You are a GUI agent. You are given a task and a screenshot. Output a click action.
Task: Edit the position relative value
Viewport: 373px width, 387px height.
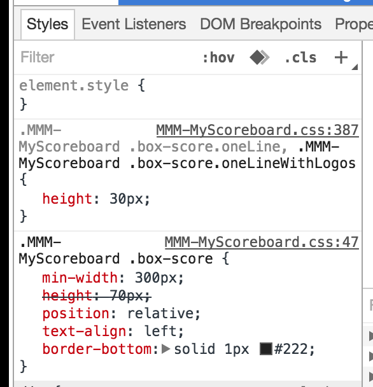tap(160, 313)
